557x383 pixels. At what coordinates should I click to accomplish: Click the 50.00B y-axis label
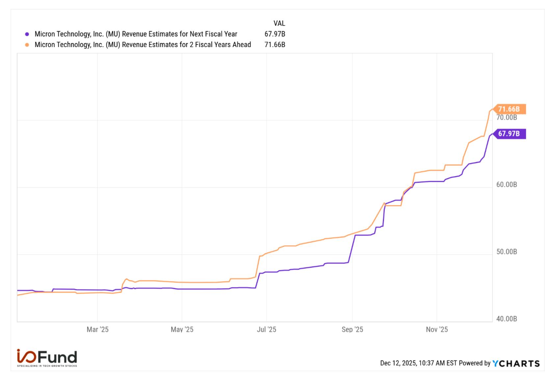click(x=507, y=252)
